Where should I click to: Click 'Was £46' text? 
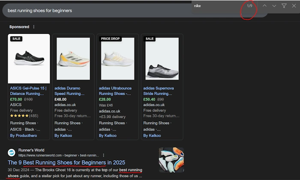tap(106, 105)
